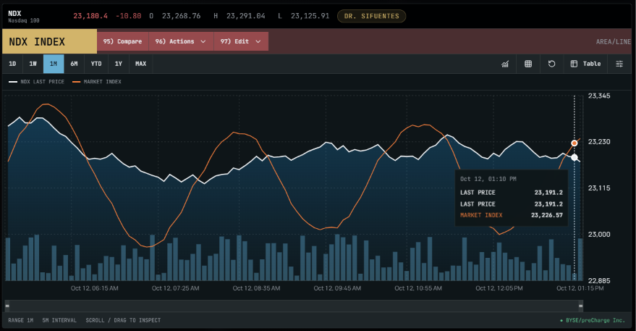Grab the right range scrollbar handle
Viewport: 636px width, 331px height.
[580, 306]
